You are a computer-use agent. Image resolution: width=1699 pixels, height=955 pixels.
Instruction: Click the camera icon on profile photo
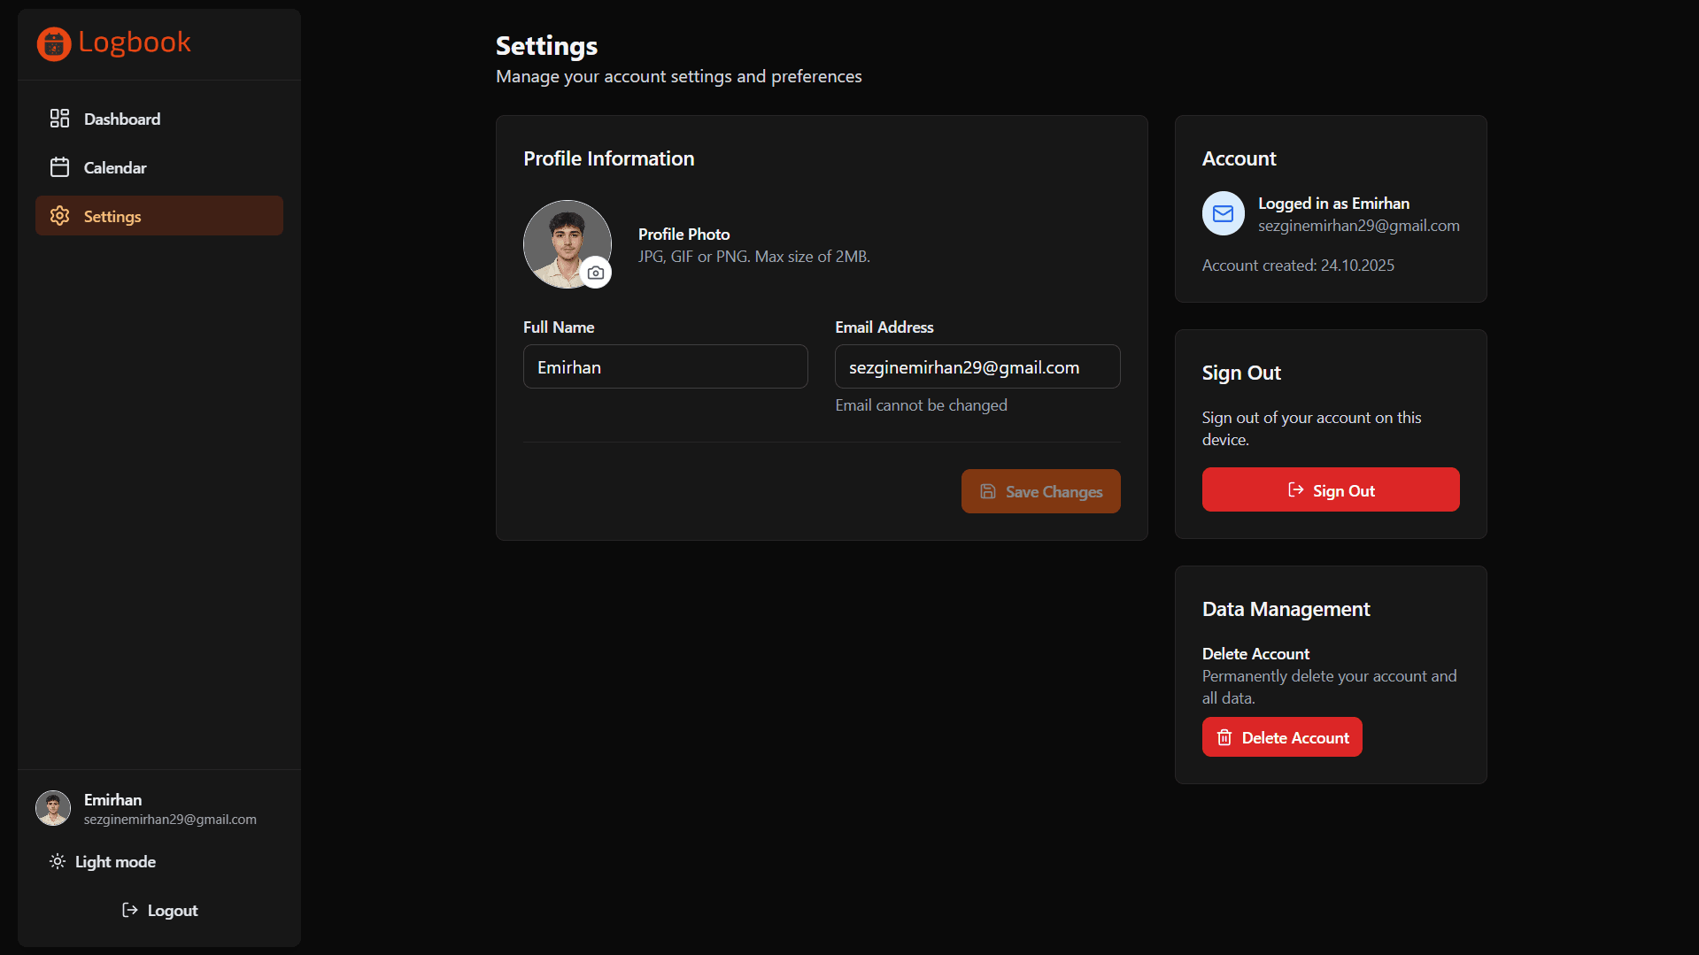pyautogui.click(x=596, y=273)
